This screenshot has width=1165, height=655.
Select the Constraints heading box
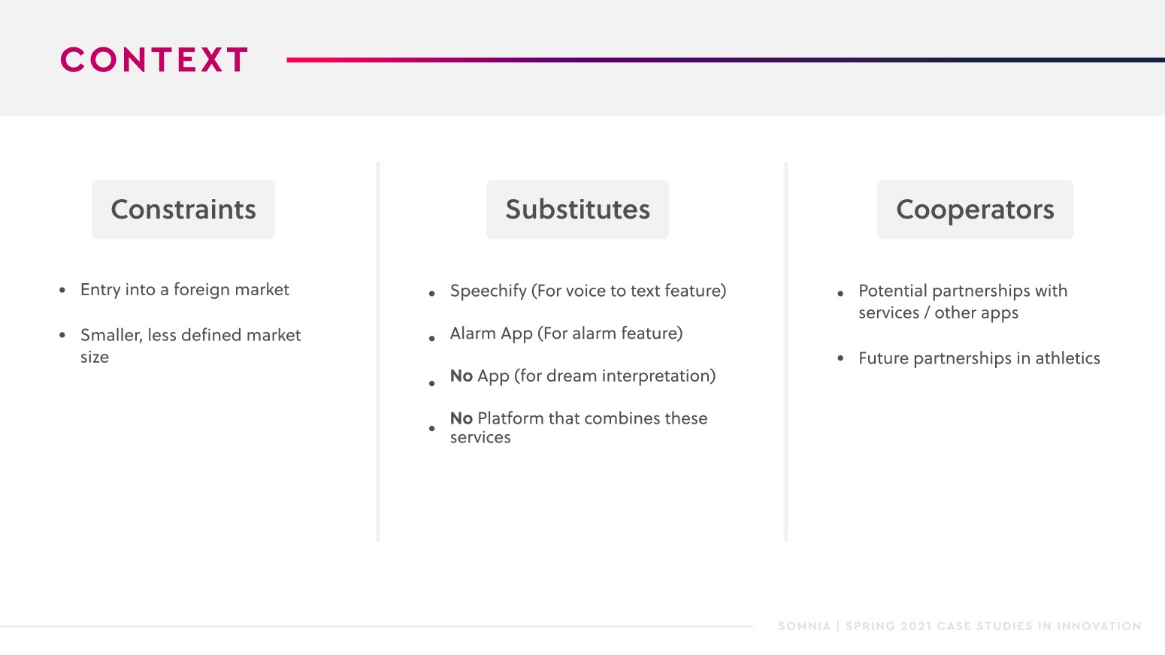pyautogui.click(x=183, y=210)
